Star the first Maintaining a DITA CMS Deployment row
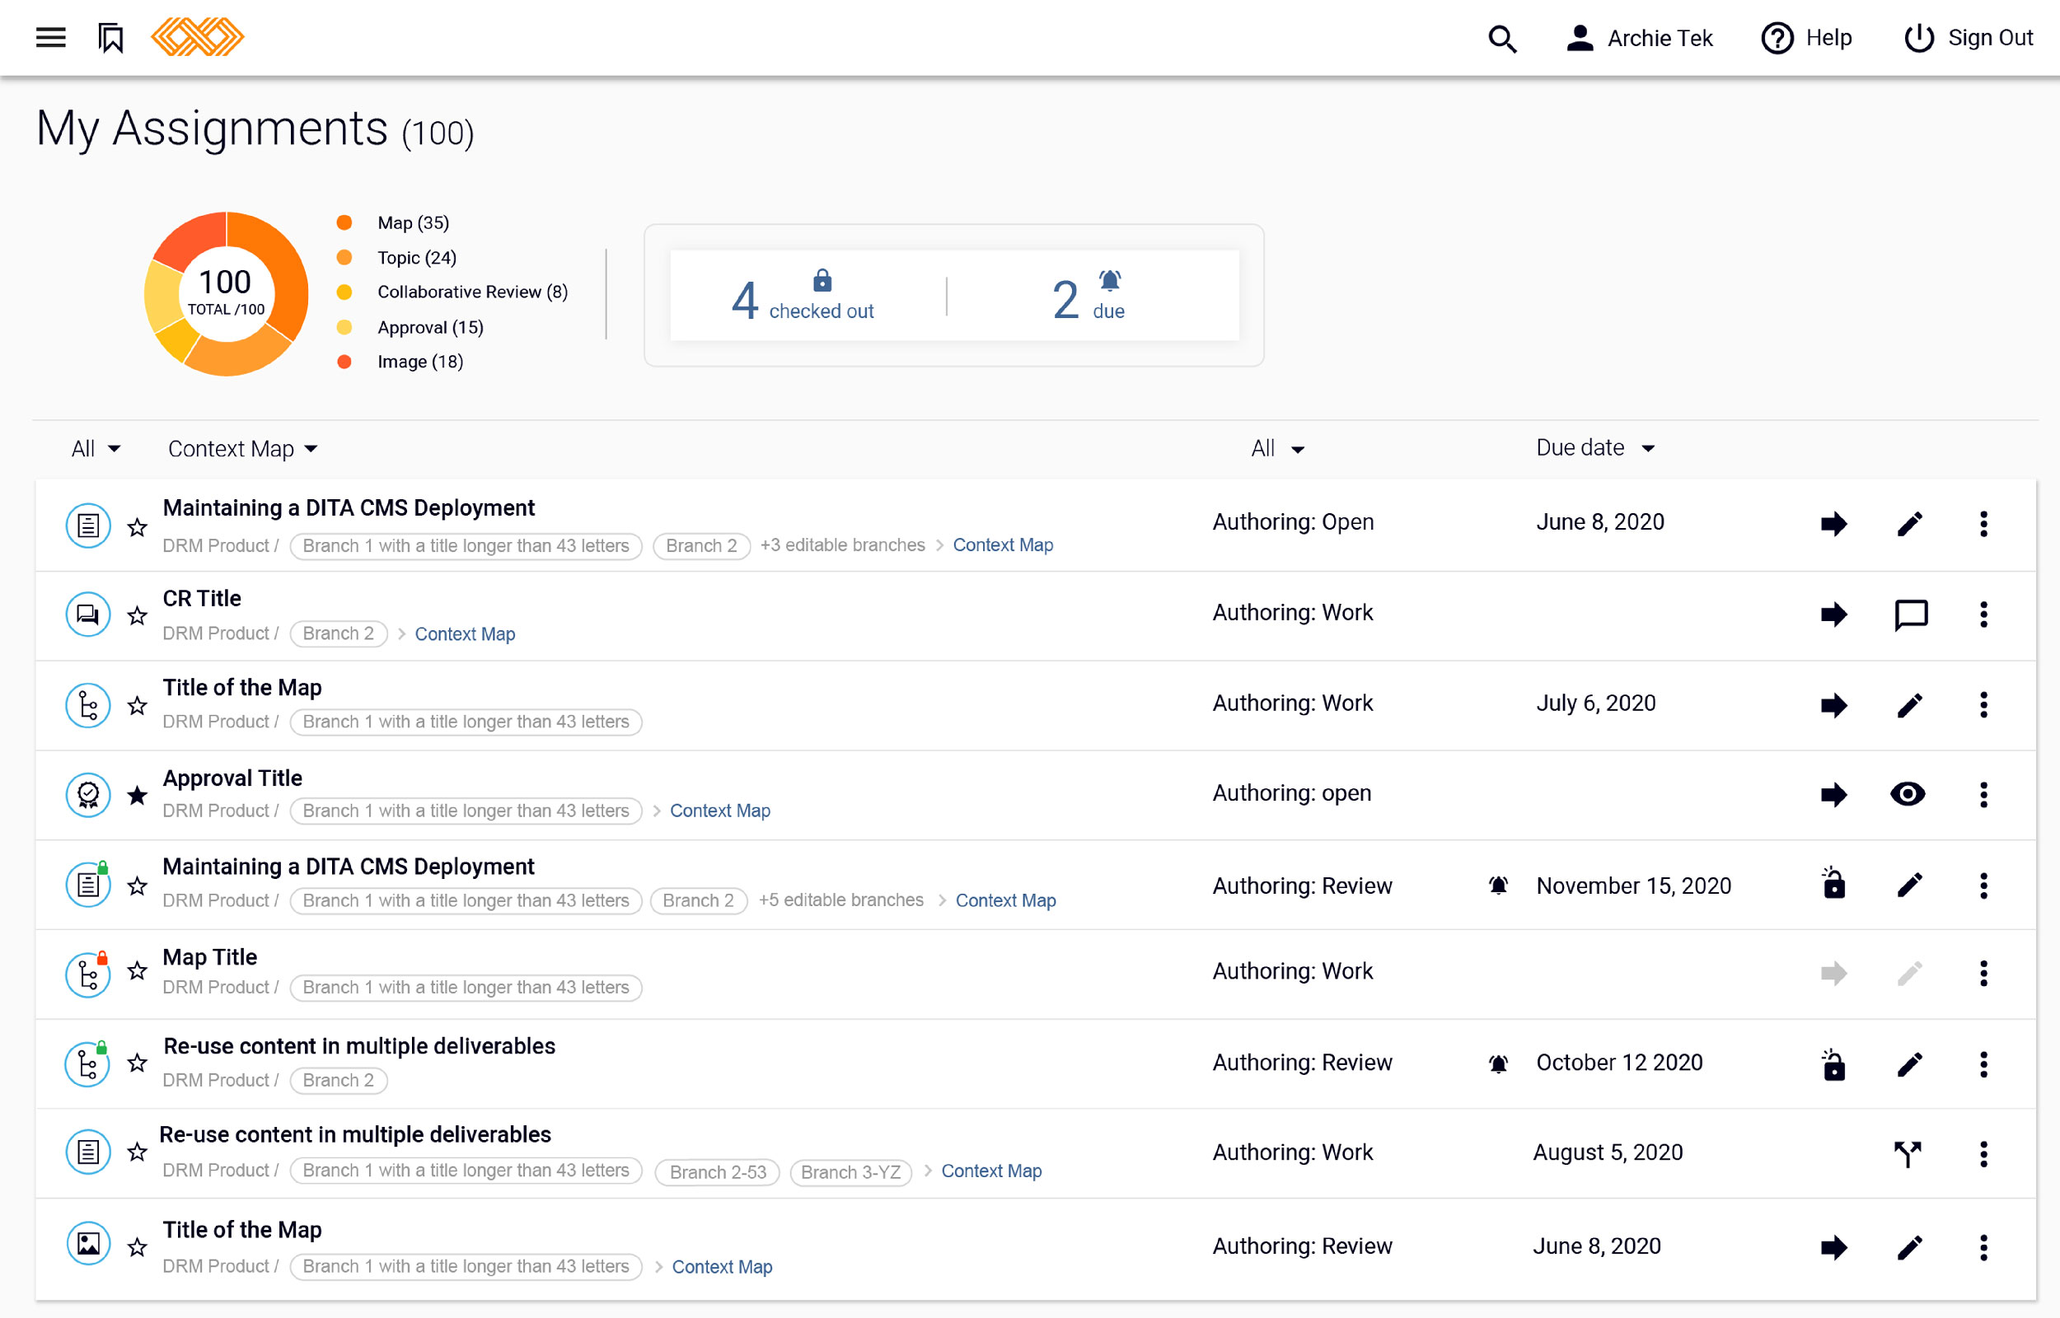Image resolution: width=2060 pixels, height=1318 pixels. pyautogui.click(x=137, y=527)
